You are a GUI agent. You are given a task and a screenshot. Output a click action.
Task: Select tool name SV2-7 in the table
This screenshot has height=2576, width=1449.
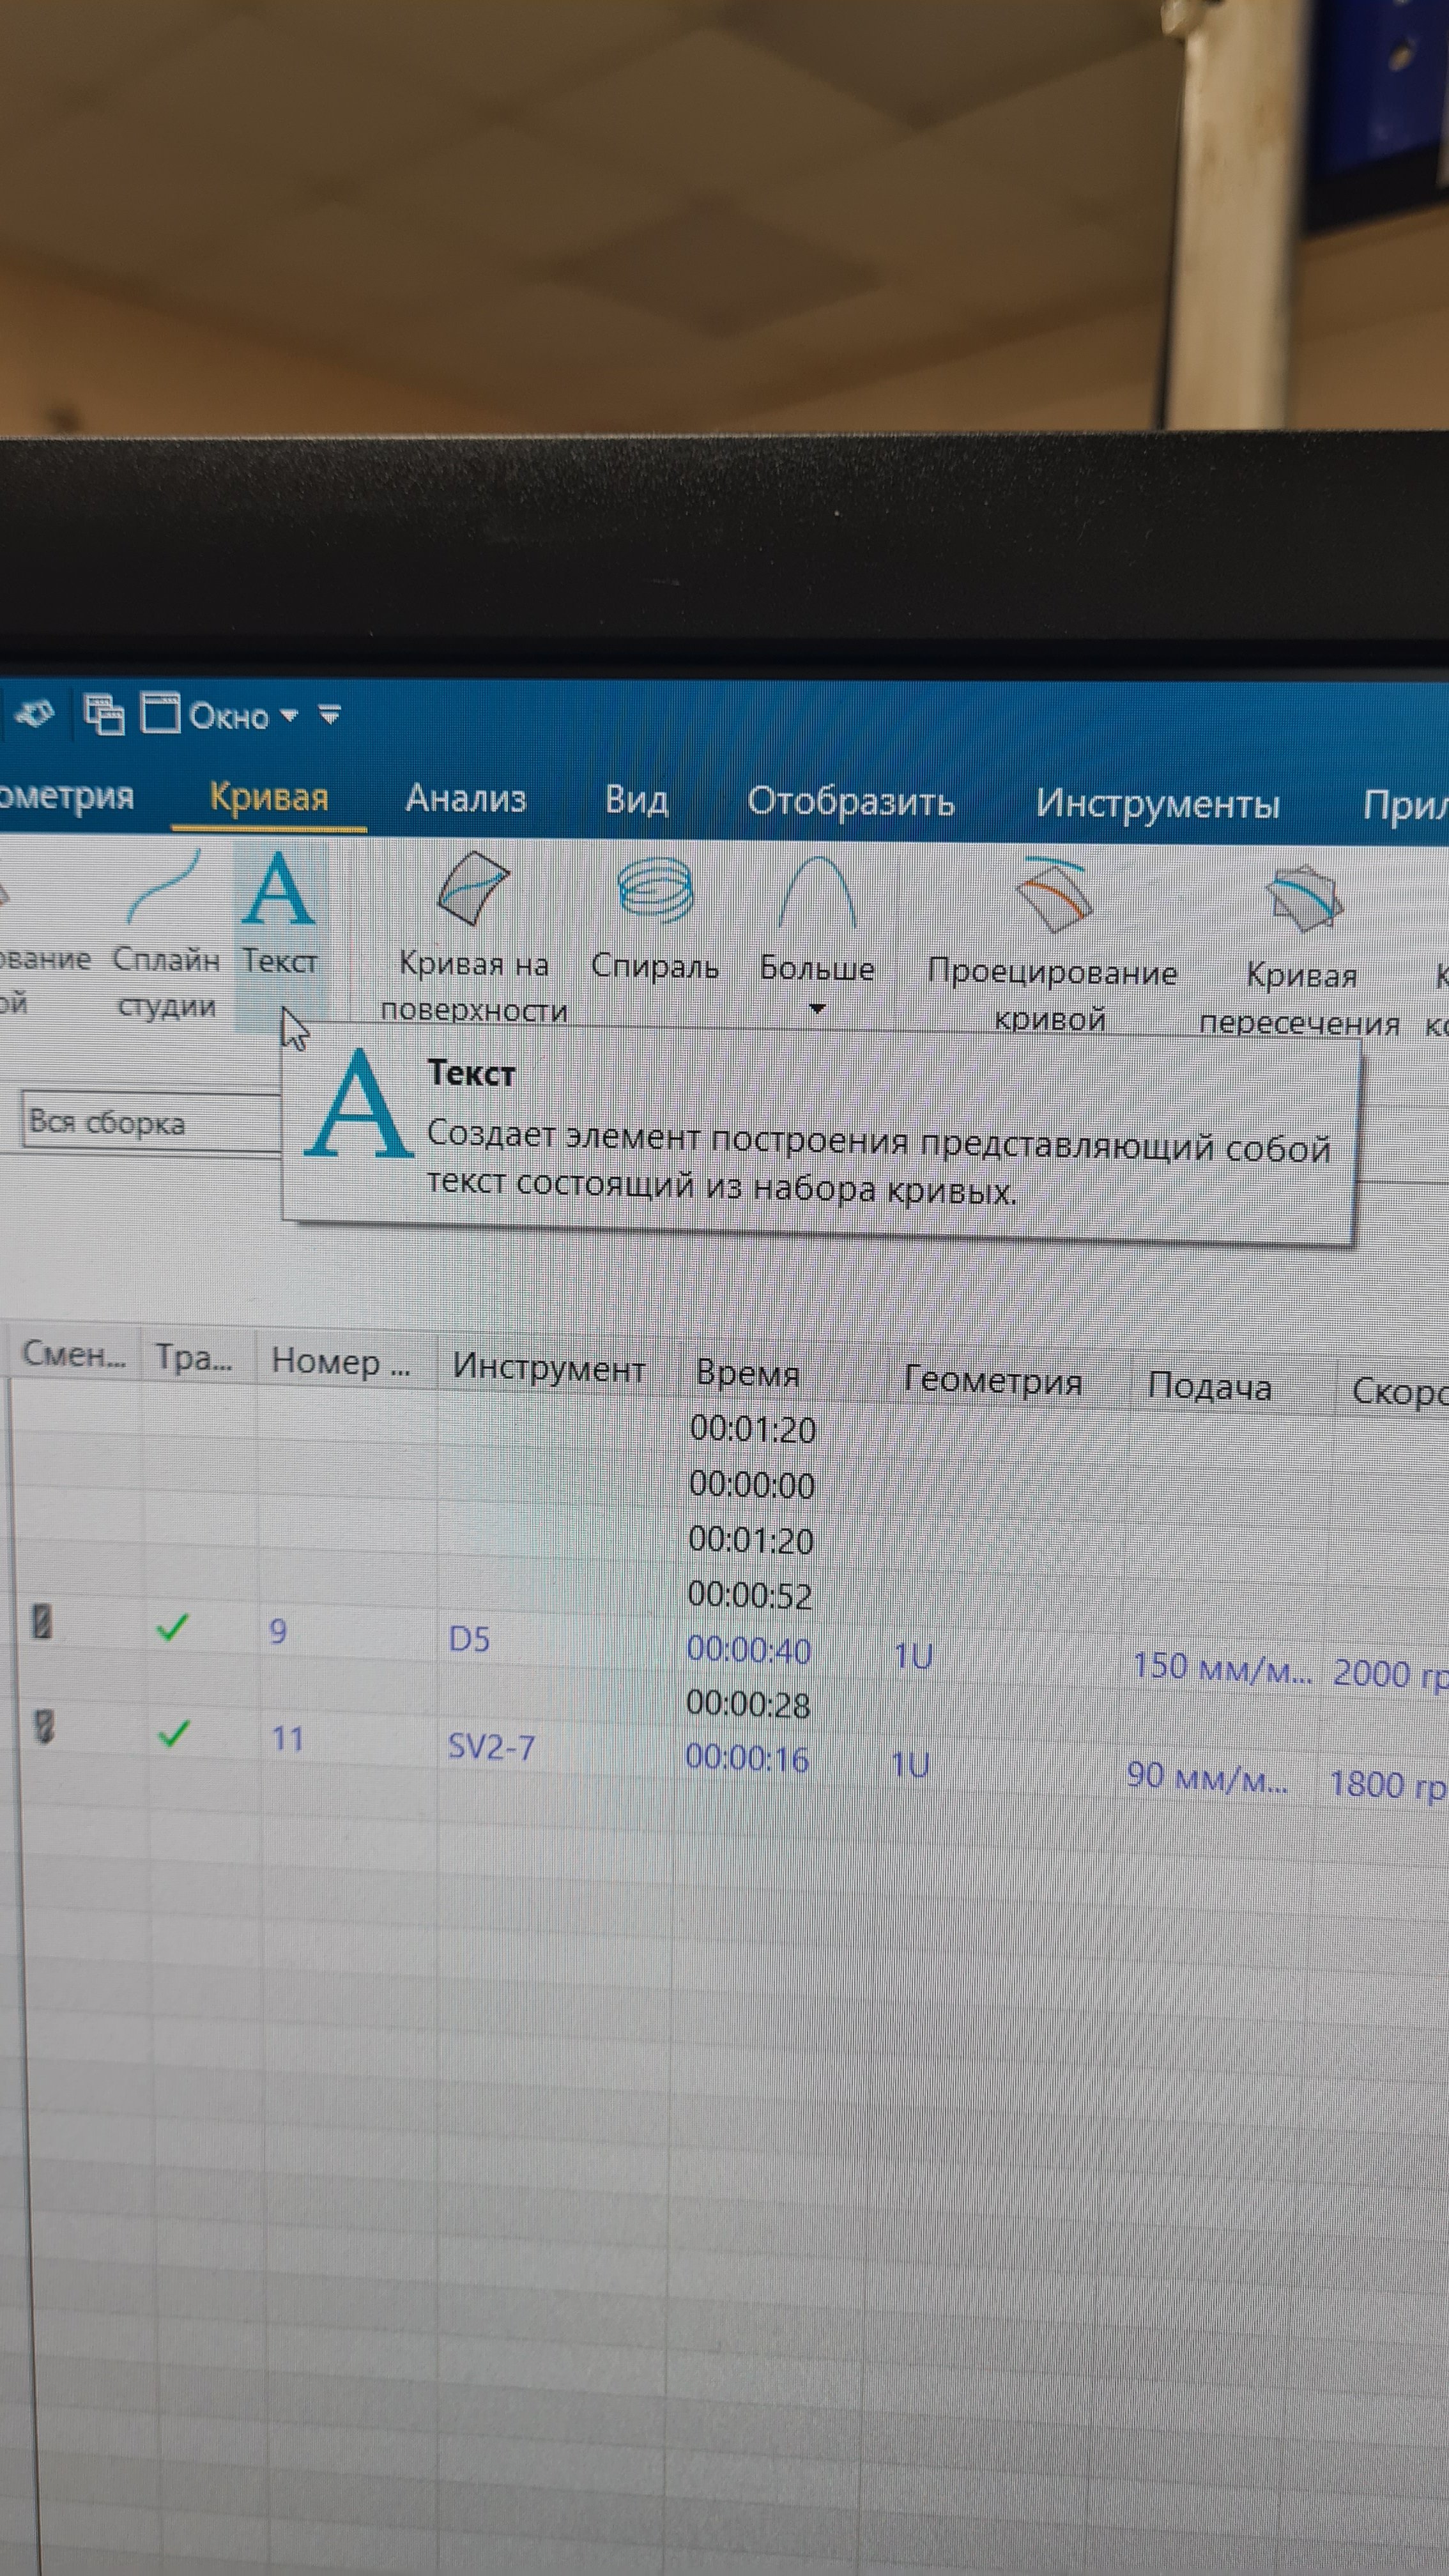click(491, 1746)
